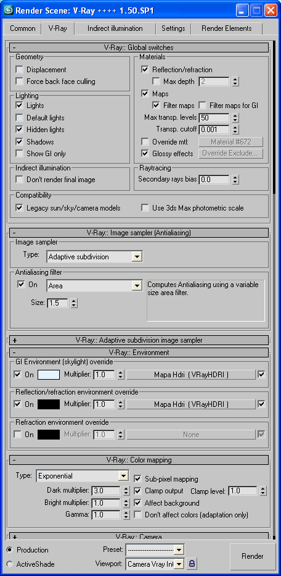
Task: Enable the Max depth checkbox
Action: pos(156,81)
